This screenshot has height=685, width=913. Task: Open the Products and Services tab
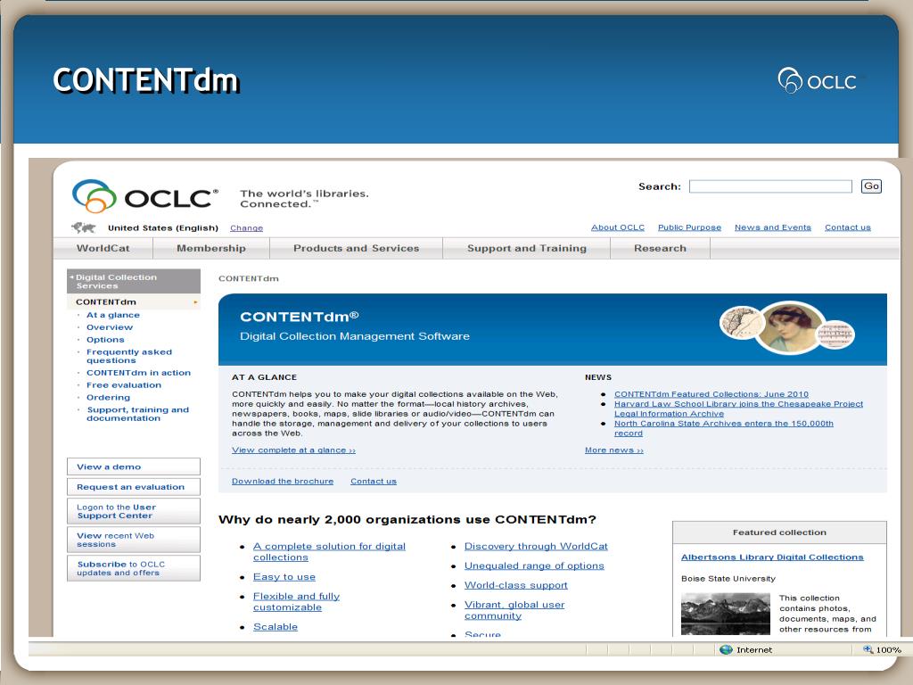[x=357, y=248]
